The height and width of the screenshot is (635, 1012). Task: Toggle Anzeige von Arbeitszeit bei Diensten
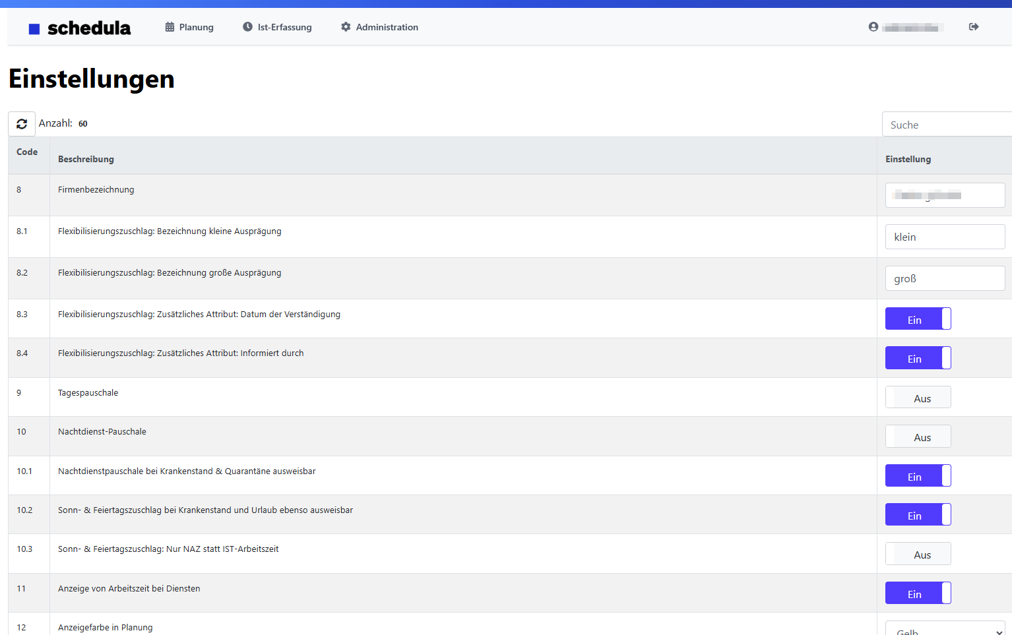[918, 593]
